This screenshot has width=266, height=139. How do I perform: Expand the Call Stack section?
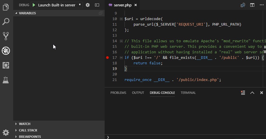[59, 130]
